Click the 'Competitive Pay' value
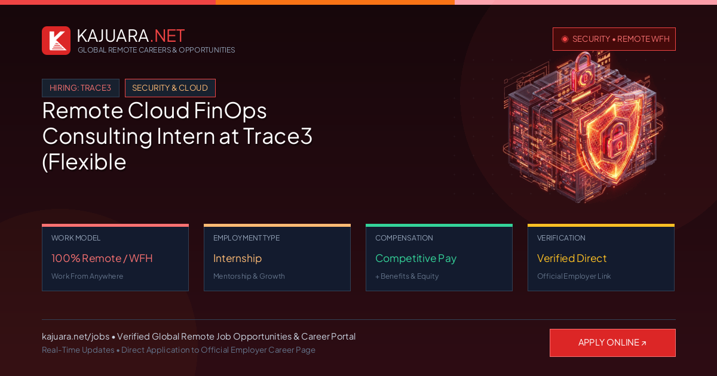Screen dimensions: 717x376 (x=416, y=258)
